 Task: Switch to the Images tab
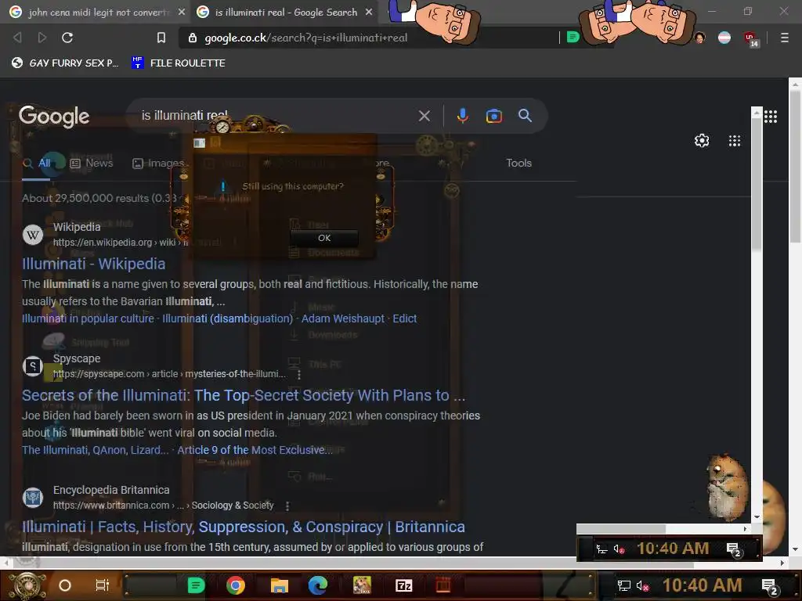pyautogui.click(x=160, y=163)
